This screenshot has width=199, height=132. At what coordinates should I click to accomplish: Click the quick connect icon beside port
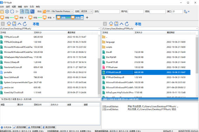pos(185,12)
